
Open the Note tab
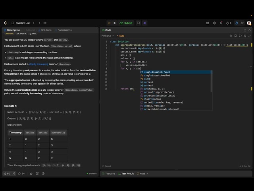pyautogui.click(x=141, y=173)
